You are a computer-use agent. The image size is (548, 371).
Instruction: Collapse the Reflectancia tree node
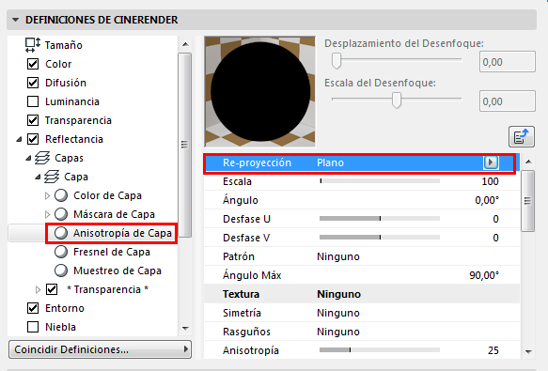click(x=19, y=139)
